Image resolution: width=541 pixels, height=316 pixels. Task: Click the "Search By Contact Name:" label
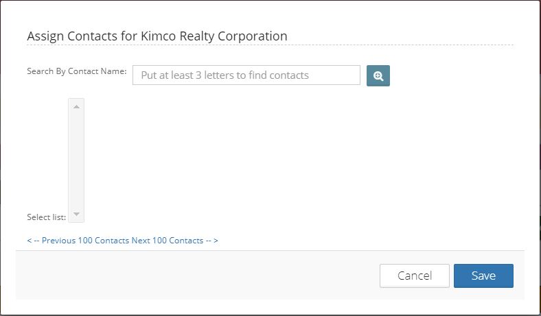(77, 71)
